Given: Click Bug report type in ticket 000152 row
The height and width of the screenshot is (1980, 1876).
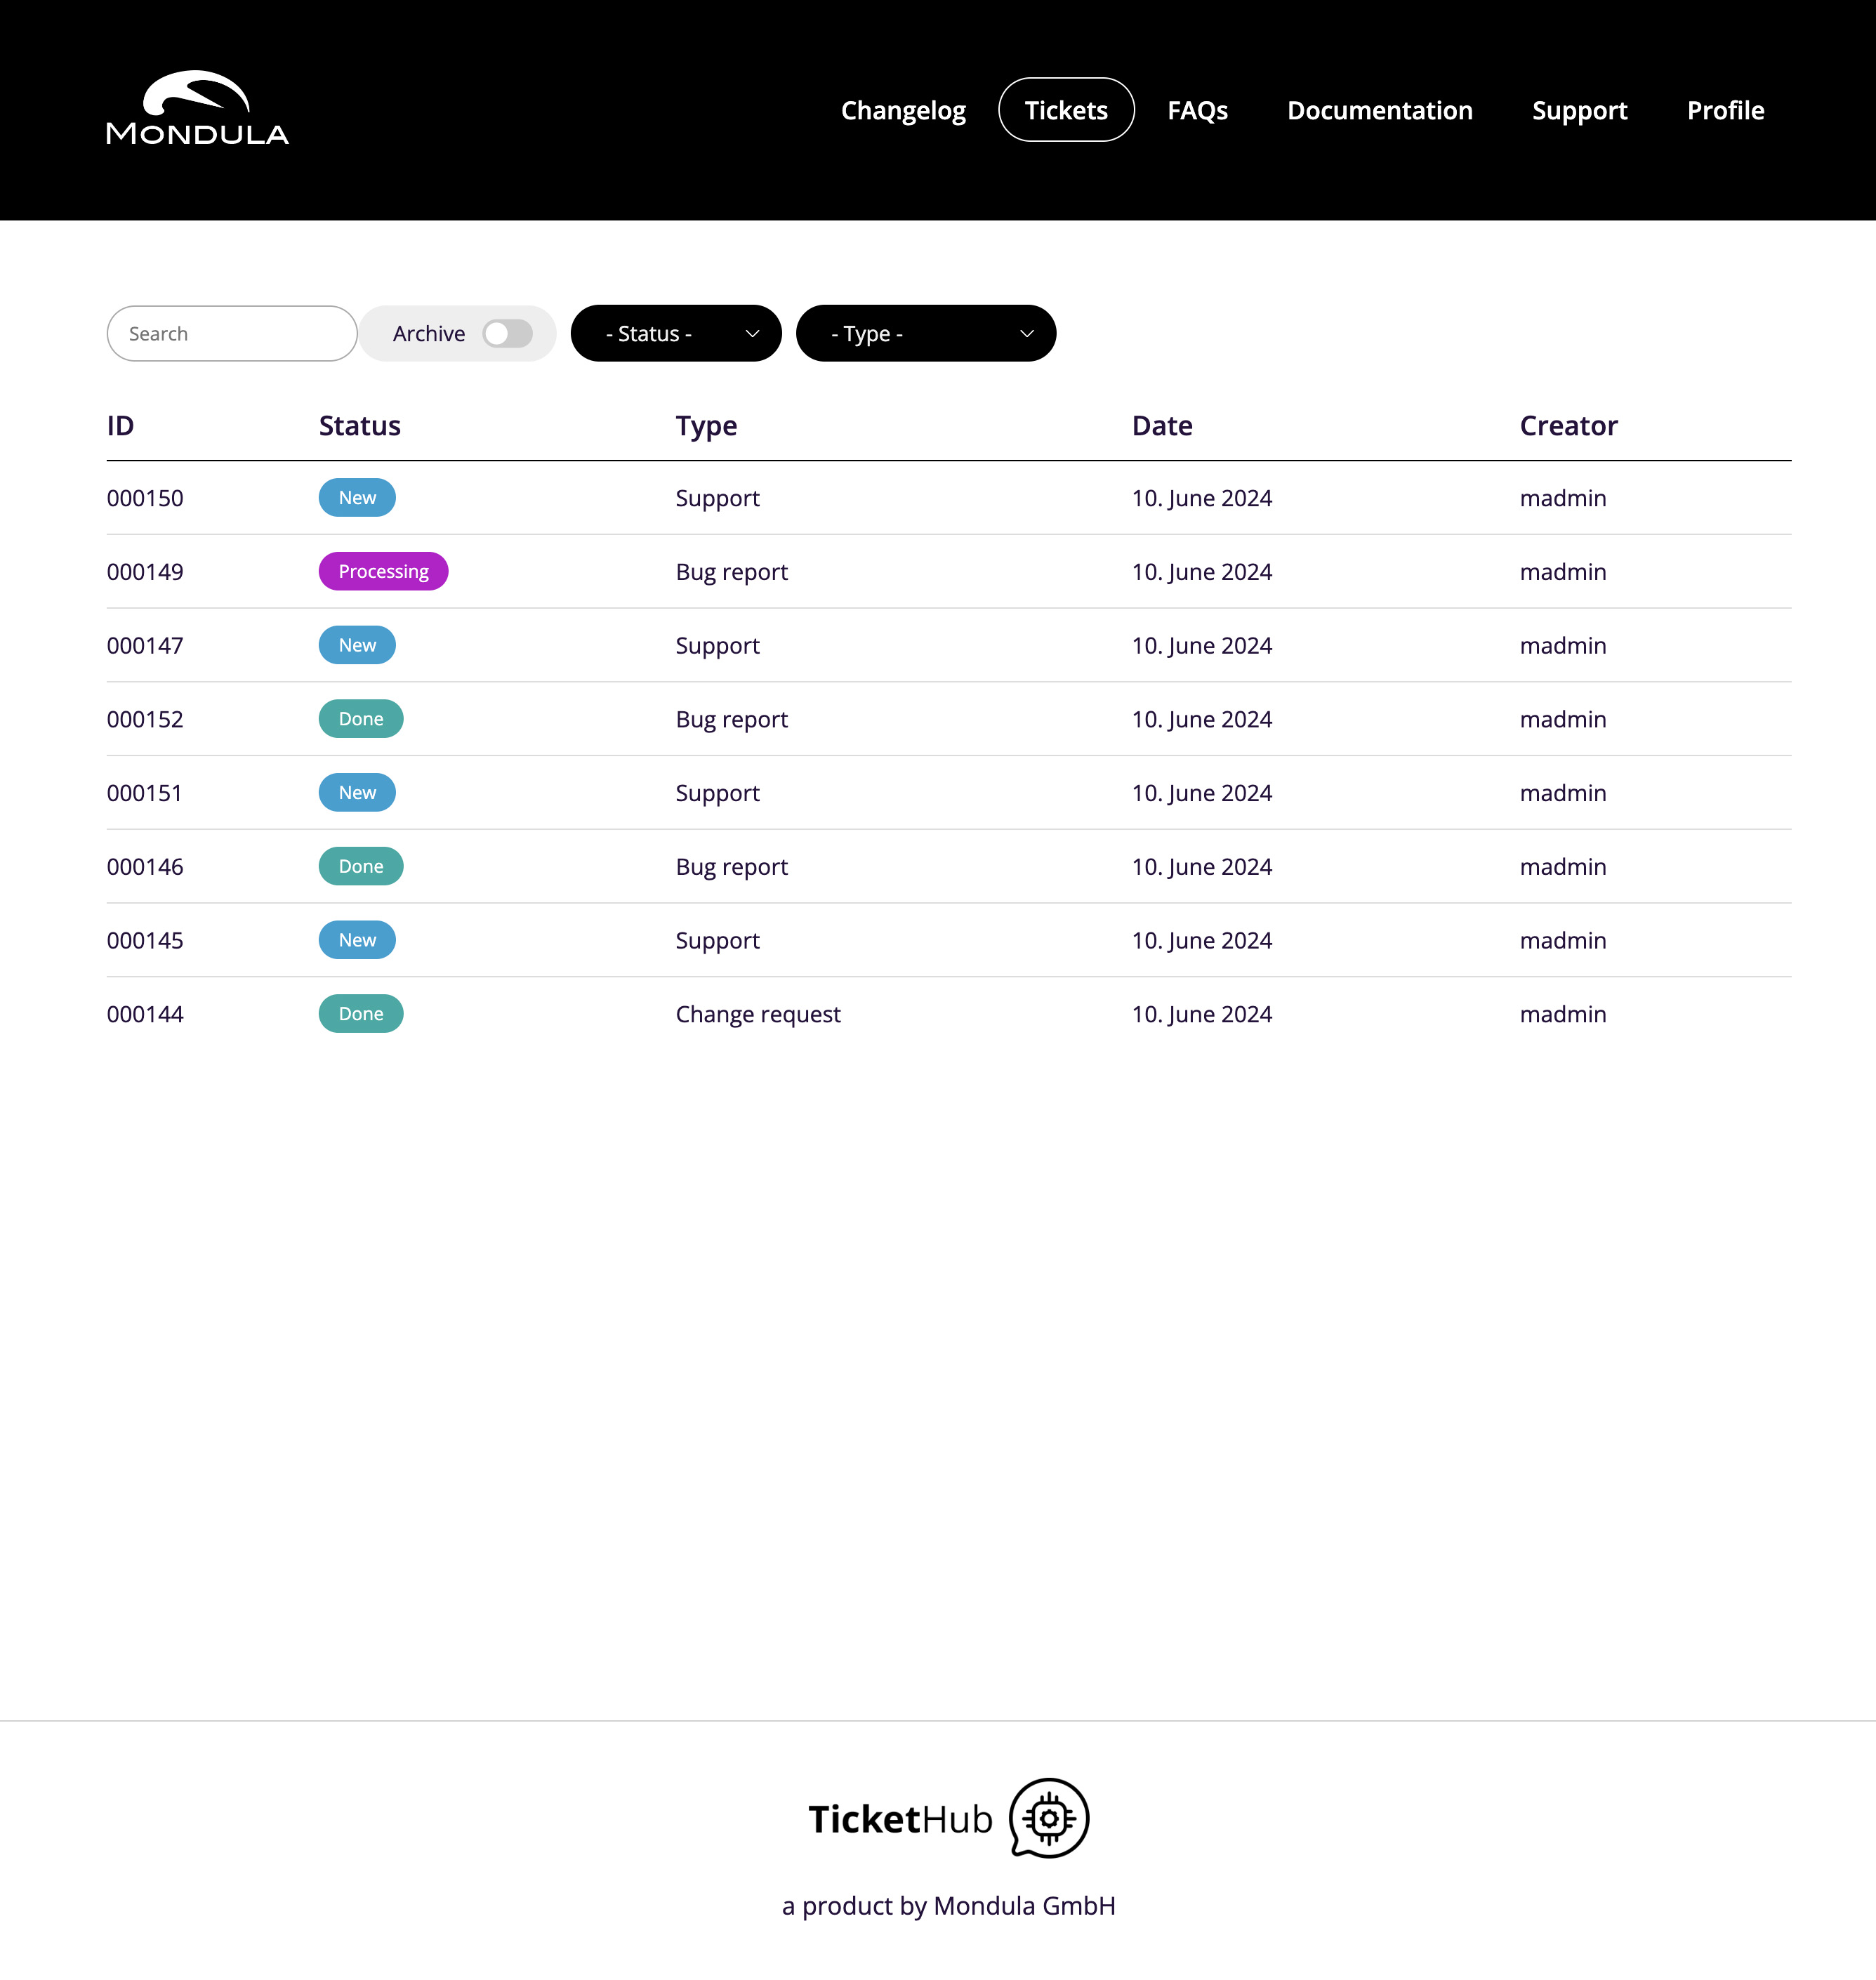Looking at the screenshot, I should click(x=732, y=720).
